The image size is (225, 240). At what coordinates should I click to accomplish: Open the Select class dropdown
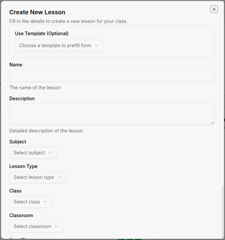[x=31, y=202]
